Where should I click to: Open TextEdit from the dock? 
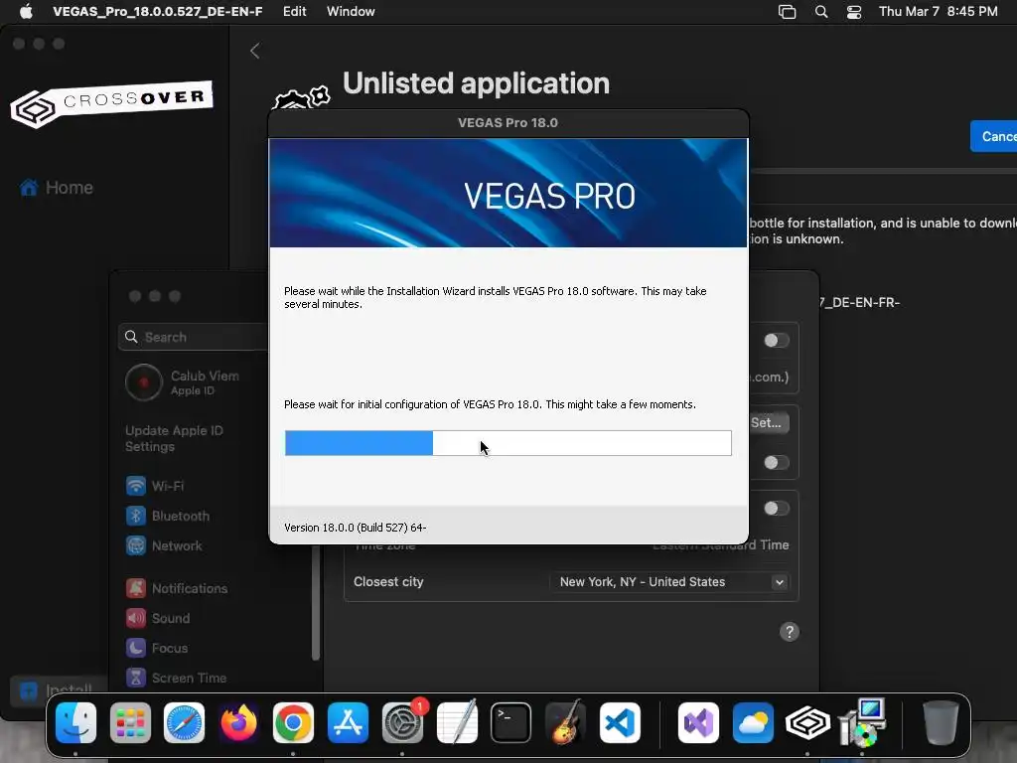click(457, 722)
